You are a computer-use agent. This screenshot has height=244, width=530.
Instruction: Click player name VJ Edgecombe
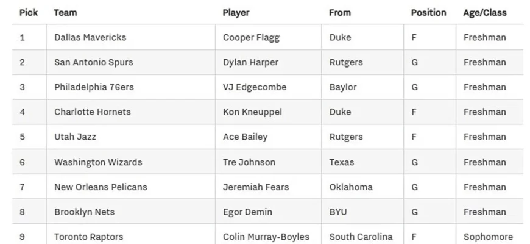point(255,87)
